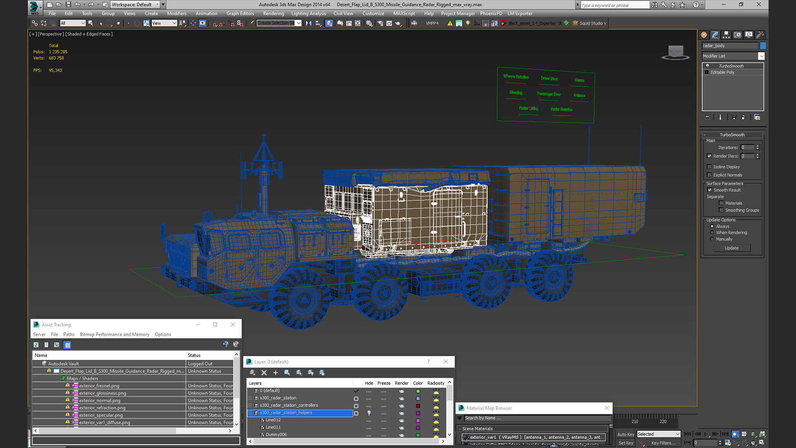Unhide the s300_radar_station_helpers layer lightbulb

[369, 413]
